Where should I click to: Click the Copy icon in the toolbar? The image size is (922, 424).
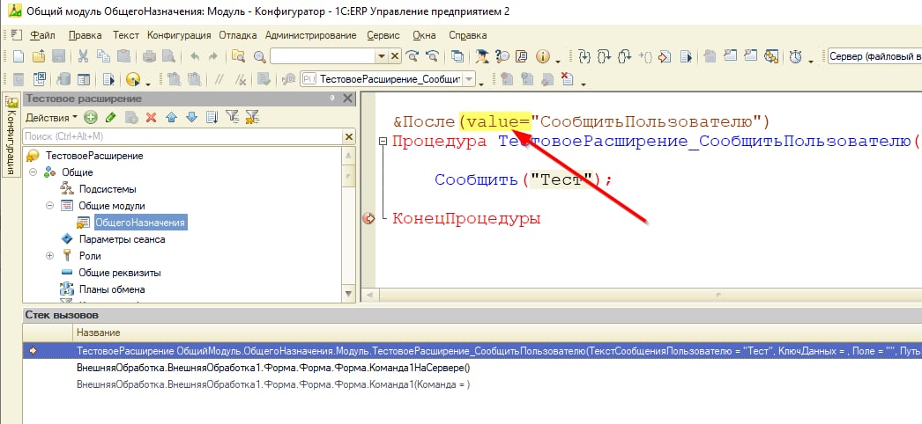pyautogui.click(x=103, y=56)
